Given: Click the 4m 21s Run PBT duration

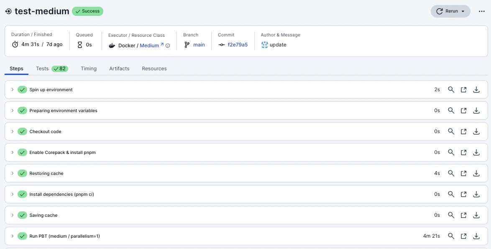Looking at the screenshot, I should (432, 236).
